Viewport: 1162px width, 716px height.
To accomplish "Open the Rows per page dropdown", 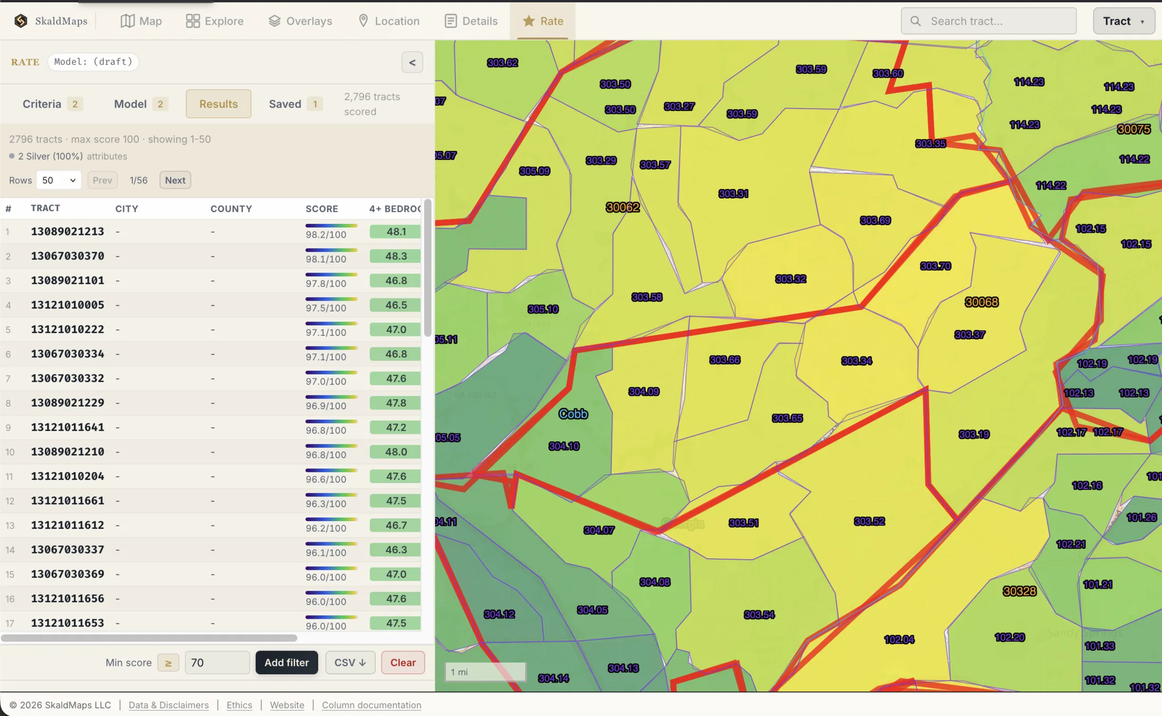I will (59, 180).
